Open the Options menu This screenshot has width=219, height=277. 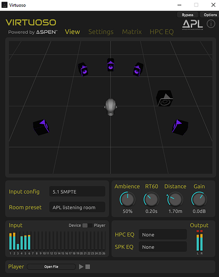pos(210,15)
